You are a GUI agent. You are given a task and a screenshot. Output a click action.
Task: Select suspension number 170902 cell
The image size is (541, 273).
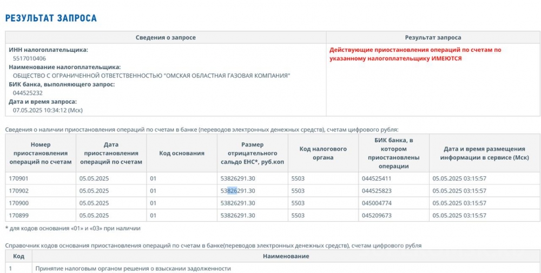click(19, 191)
